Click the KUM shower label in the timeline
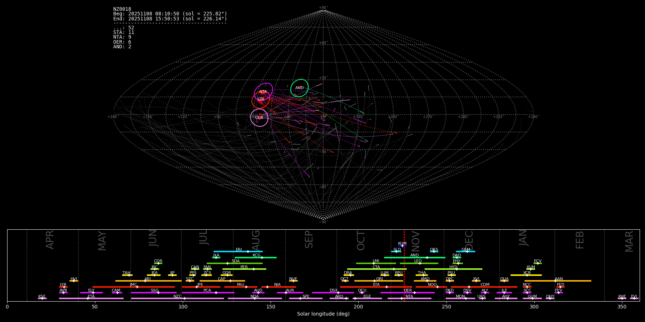The width and height of the screenshot is (645, 322). tap(402, 244)
